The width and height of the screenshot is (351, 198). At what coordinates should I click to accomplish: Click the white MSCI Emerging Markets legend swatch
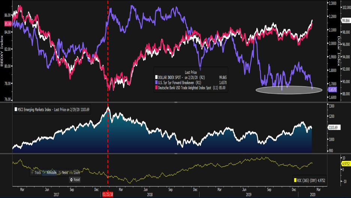tap(16, 110)
